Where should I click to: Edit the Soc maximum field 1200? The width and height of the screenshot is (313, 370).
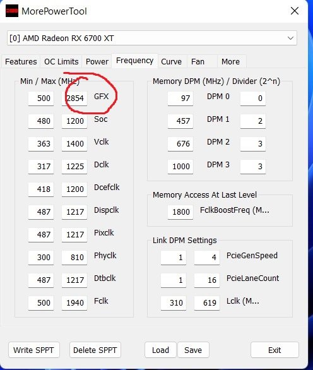point(74,121)
